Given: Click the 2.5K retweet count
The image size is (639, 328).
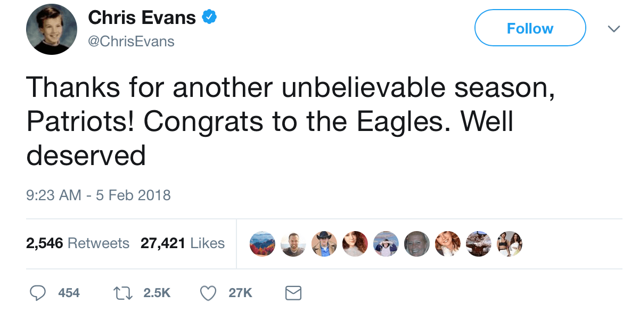Looking at the screenshot, I should (x=157, y=292).
